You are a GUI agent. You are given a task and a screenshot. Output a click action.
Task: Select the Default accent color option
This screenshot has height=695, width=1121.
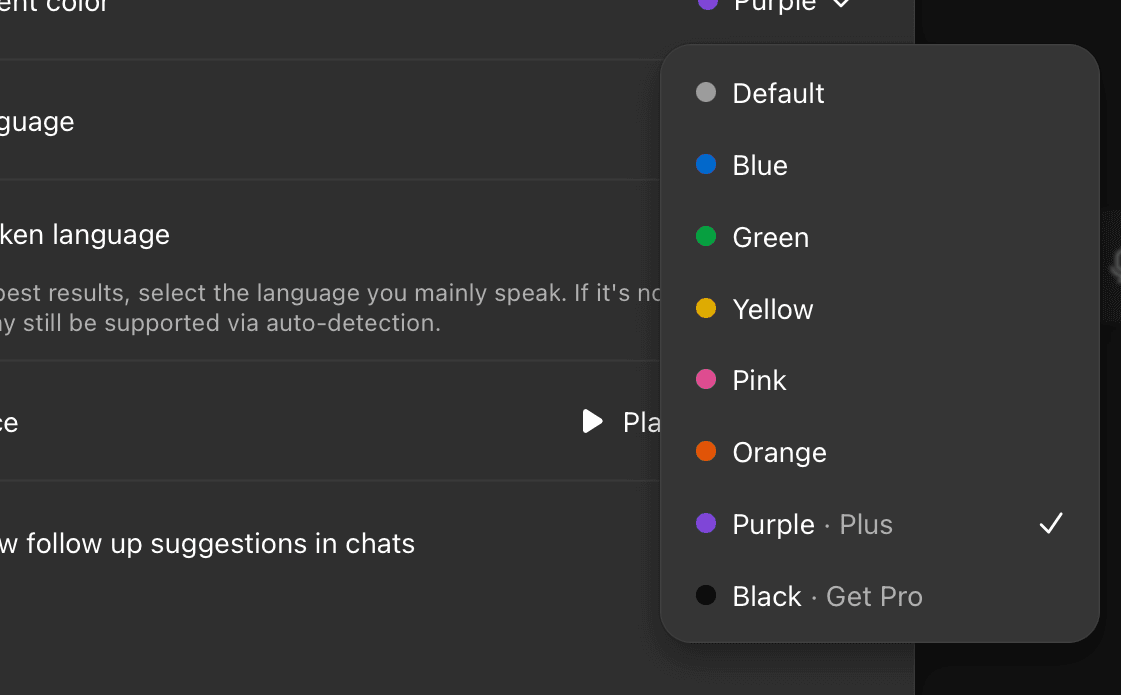[x=879, y=93]
